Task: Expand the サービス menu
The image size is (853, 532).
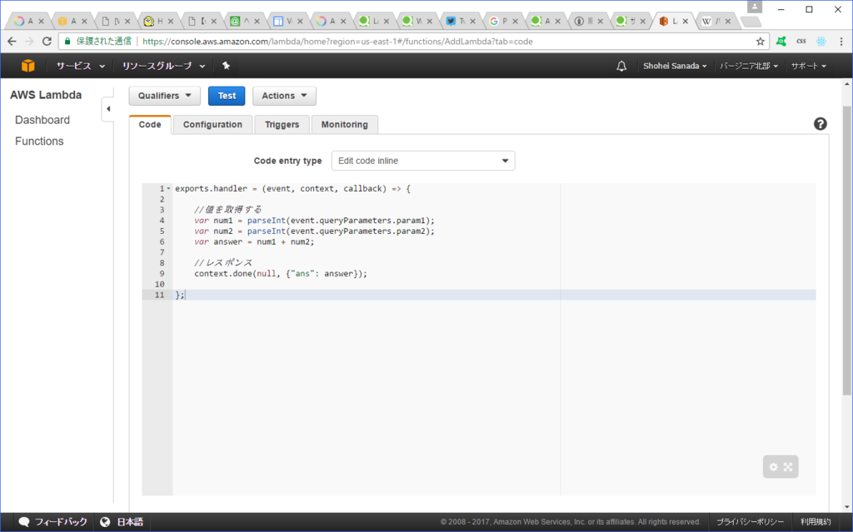Action: [x=81, y=66]
